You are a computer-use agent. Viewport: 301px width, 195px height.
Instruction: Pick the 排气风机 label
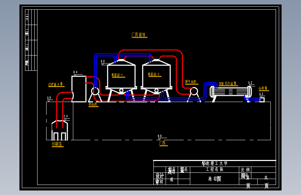click(191, 82)
